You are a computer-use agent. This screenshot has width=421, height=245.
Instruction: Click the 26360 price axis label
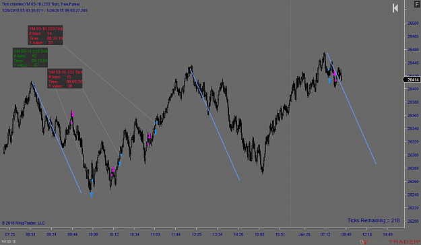coord(413,115)
